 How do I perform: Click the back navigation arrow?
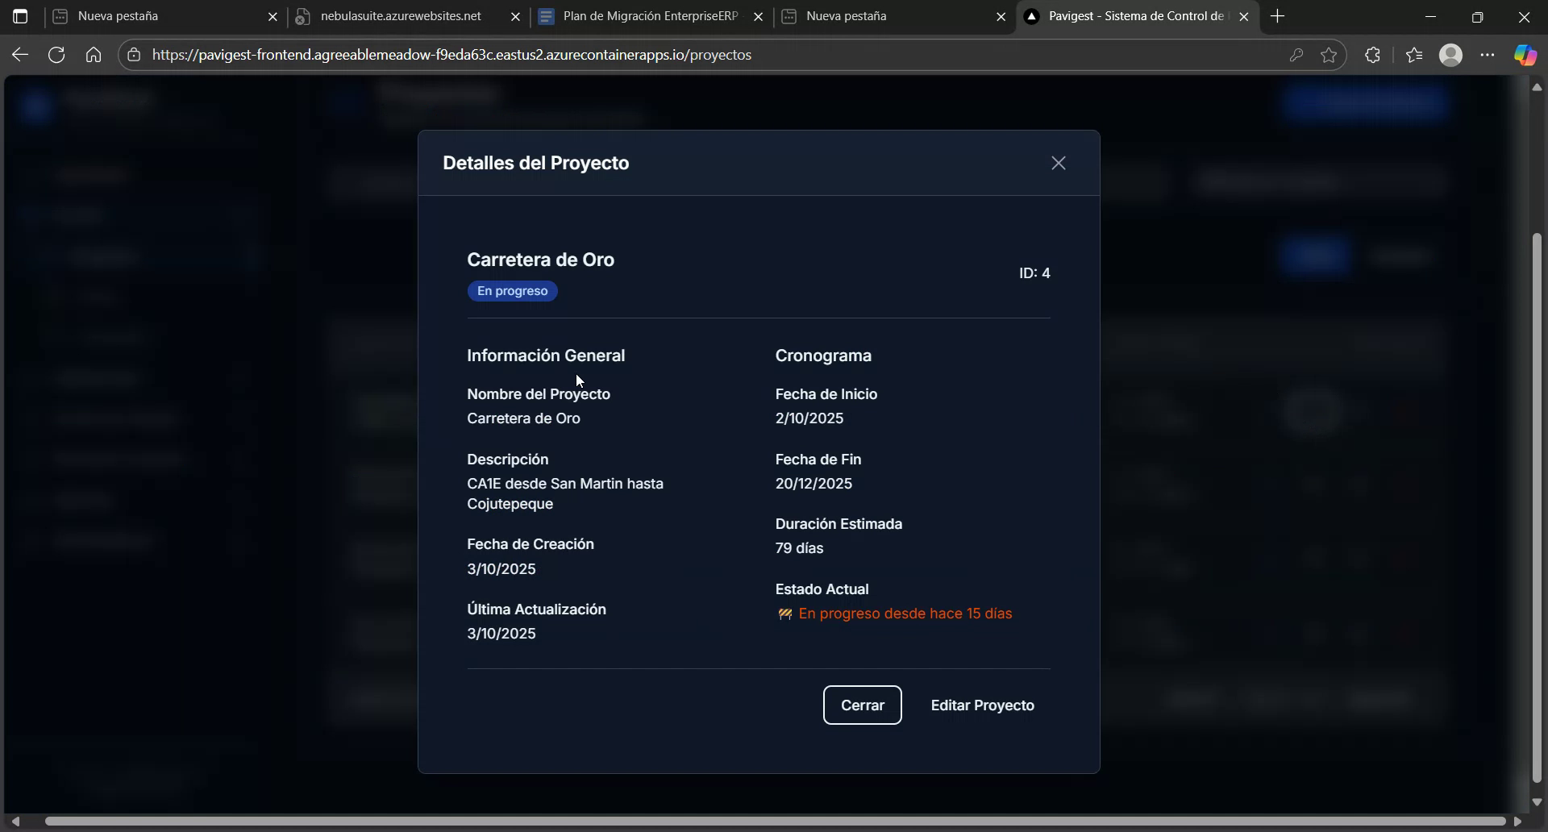tap(19, 54)
